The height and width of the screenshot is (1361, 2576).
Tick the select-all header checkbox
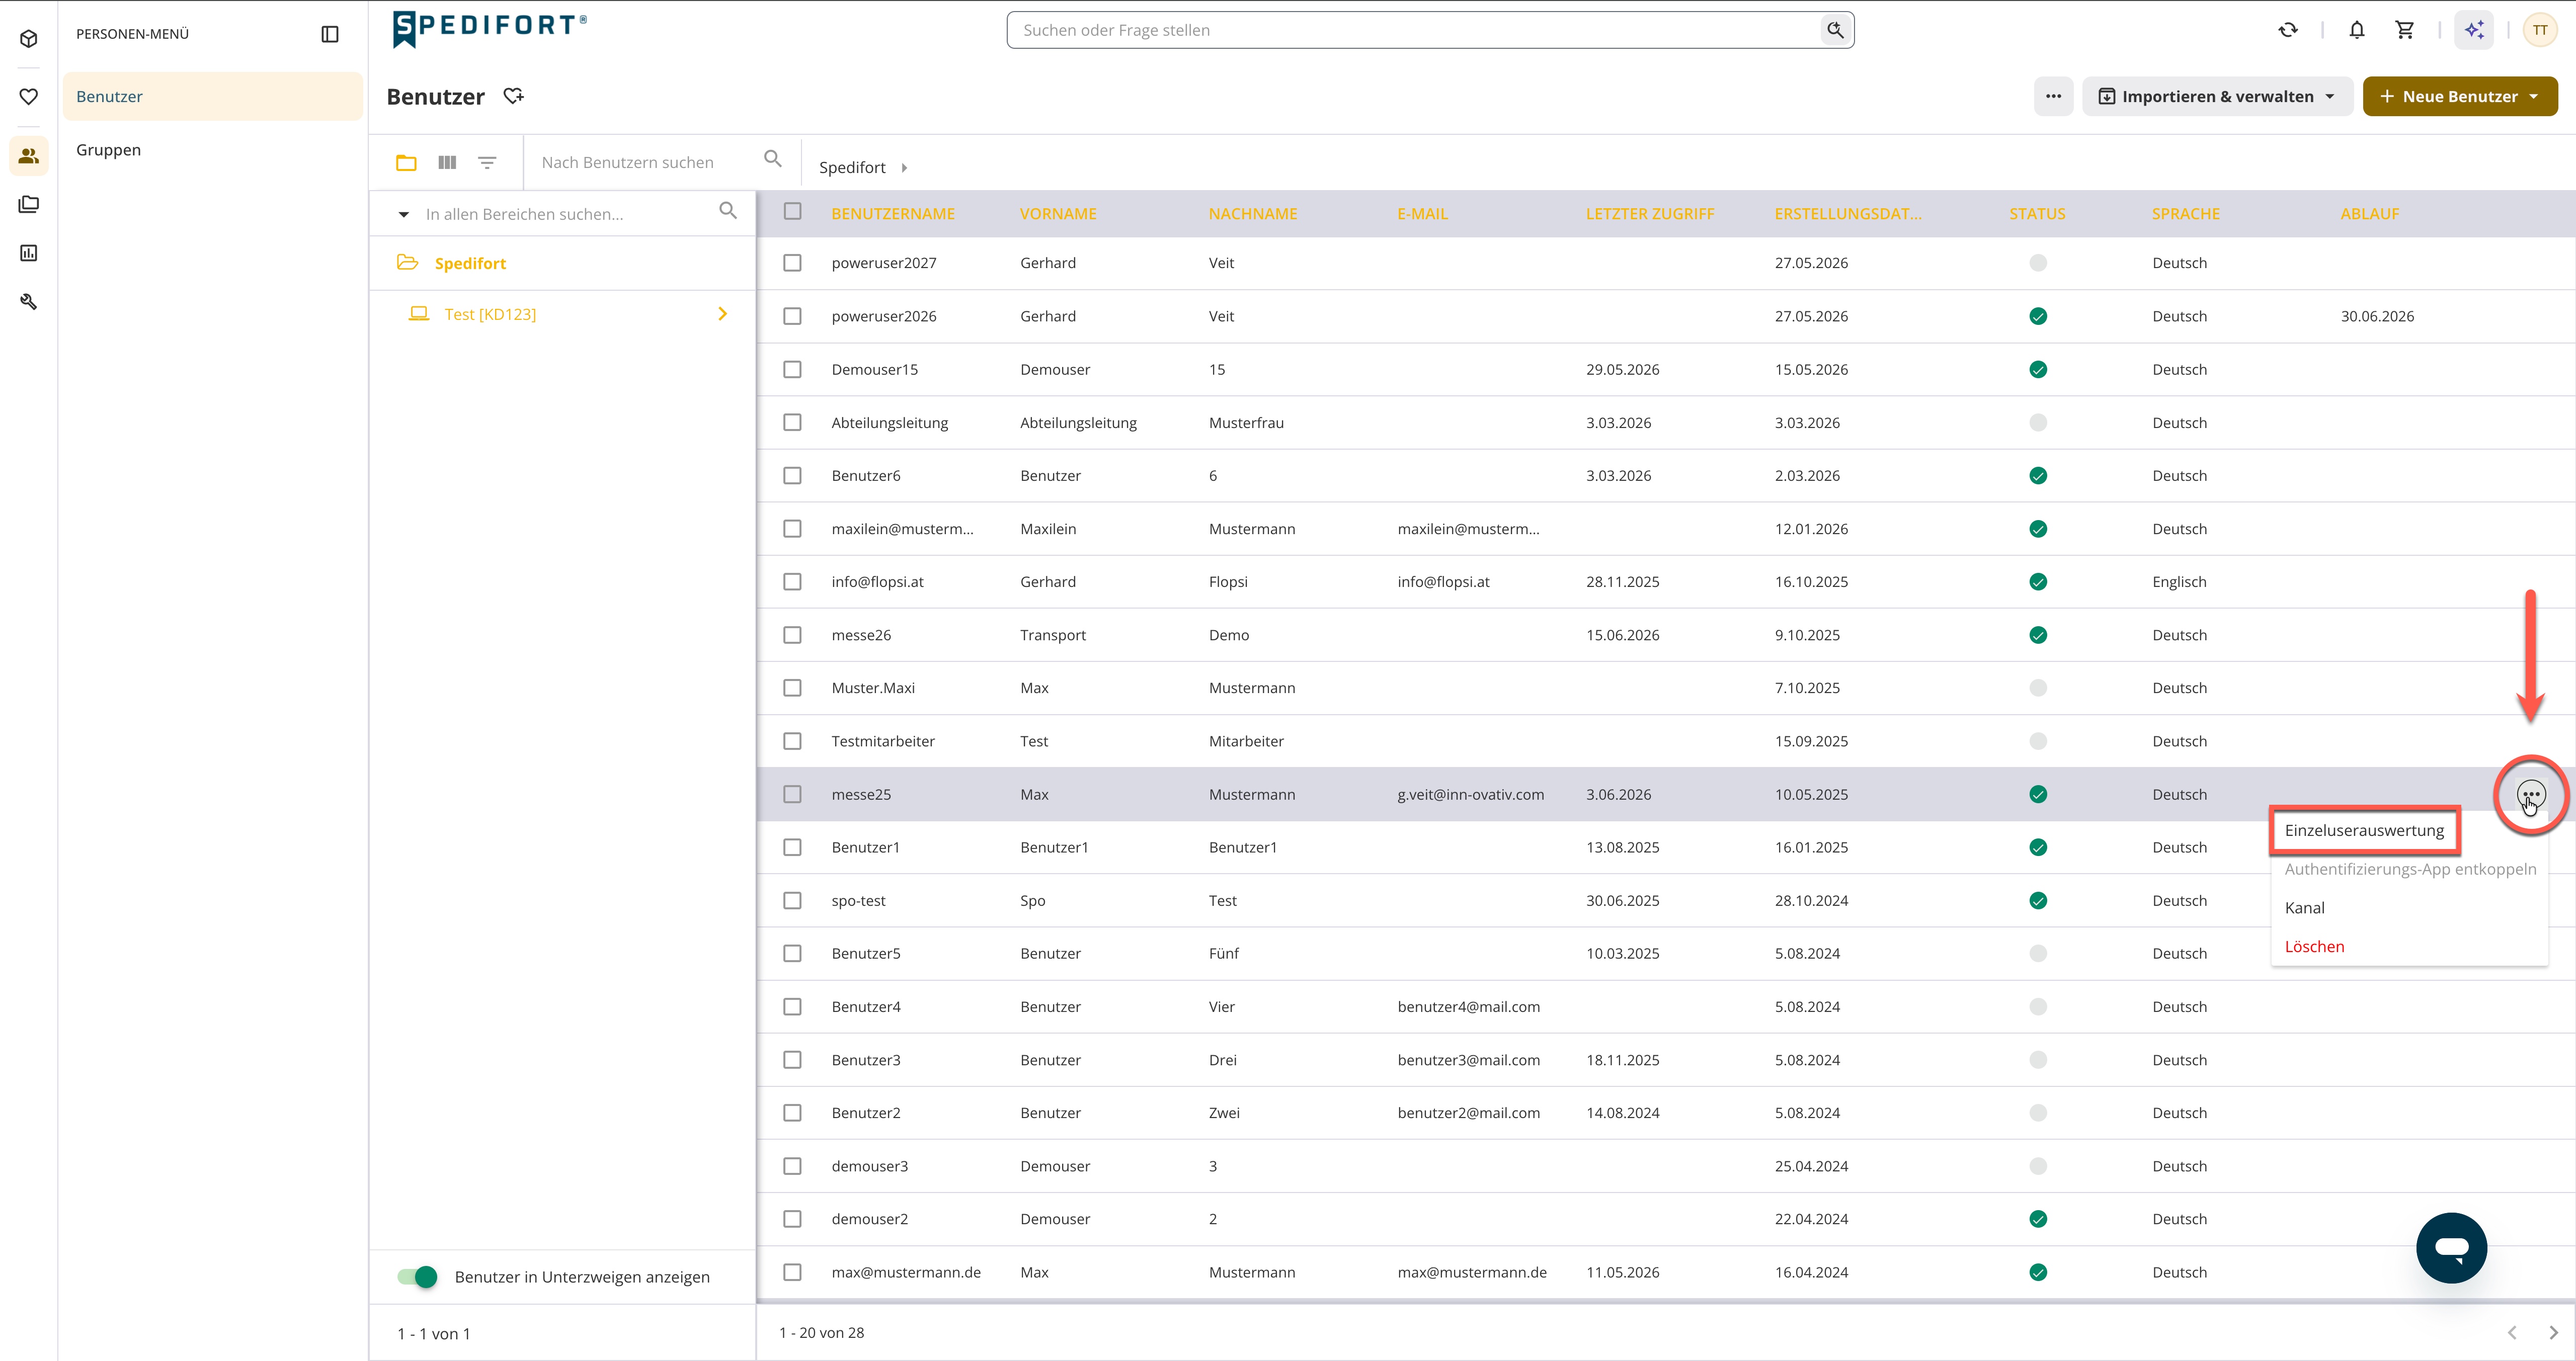[x=792, y=211]
